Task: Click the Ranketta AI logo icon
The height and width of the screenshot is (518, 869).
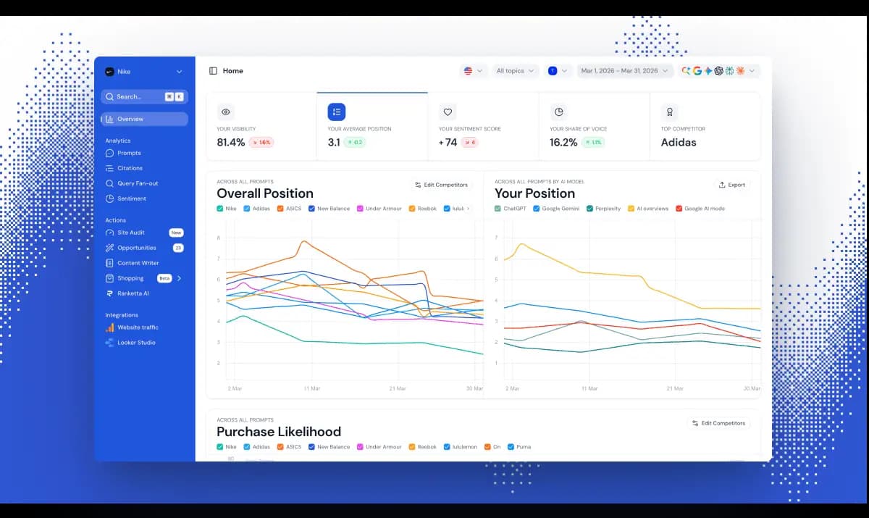Action: click(109, 293)
